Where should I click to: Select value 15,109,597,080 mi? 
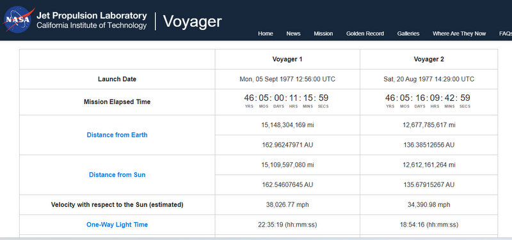point(287,165)
